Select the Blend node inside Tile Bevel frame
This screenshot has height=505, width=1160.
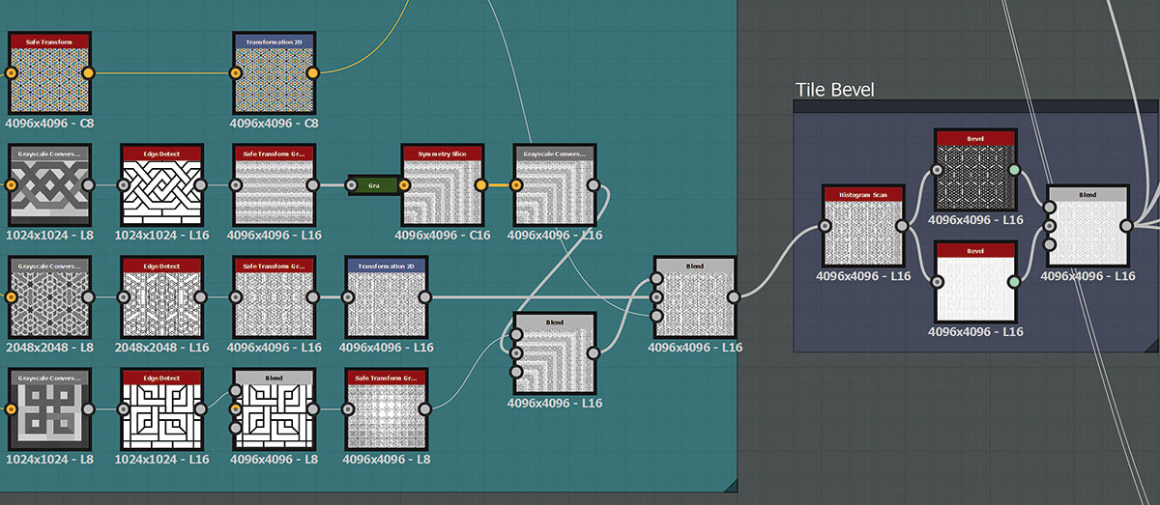click(1087, 226)
